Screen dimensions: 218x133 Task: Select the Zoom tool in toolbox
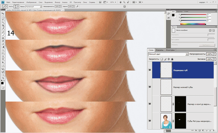point(3,78)
